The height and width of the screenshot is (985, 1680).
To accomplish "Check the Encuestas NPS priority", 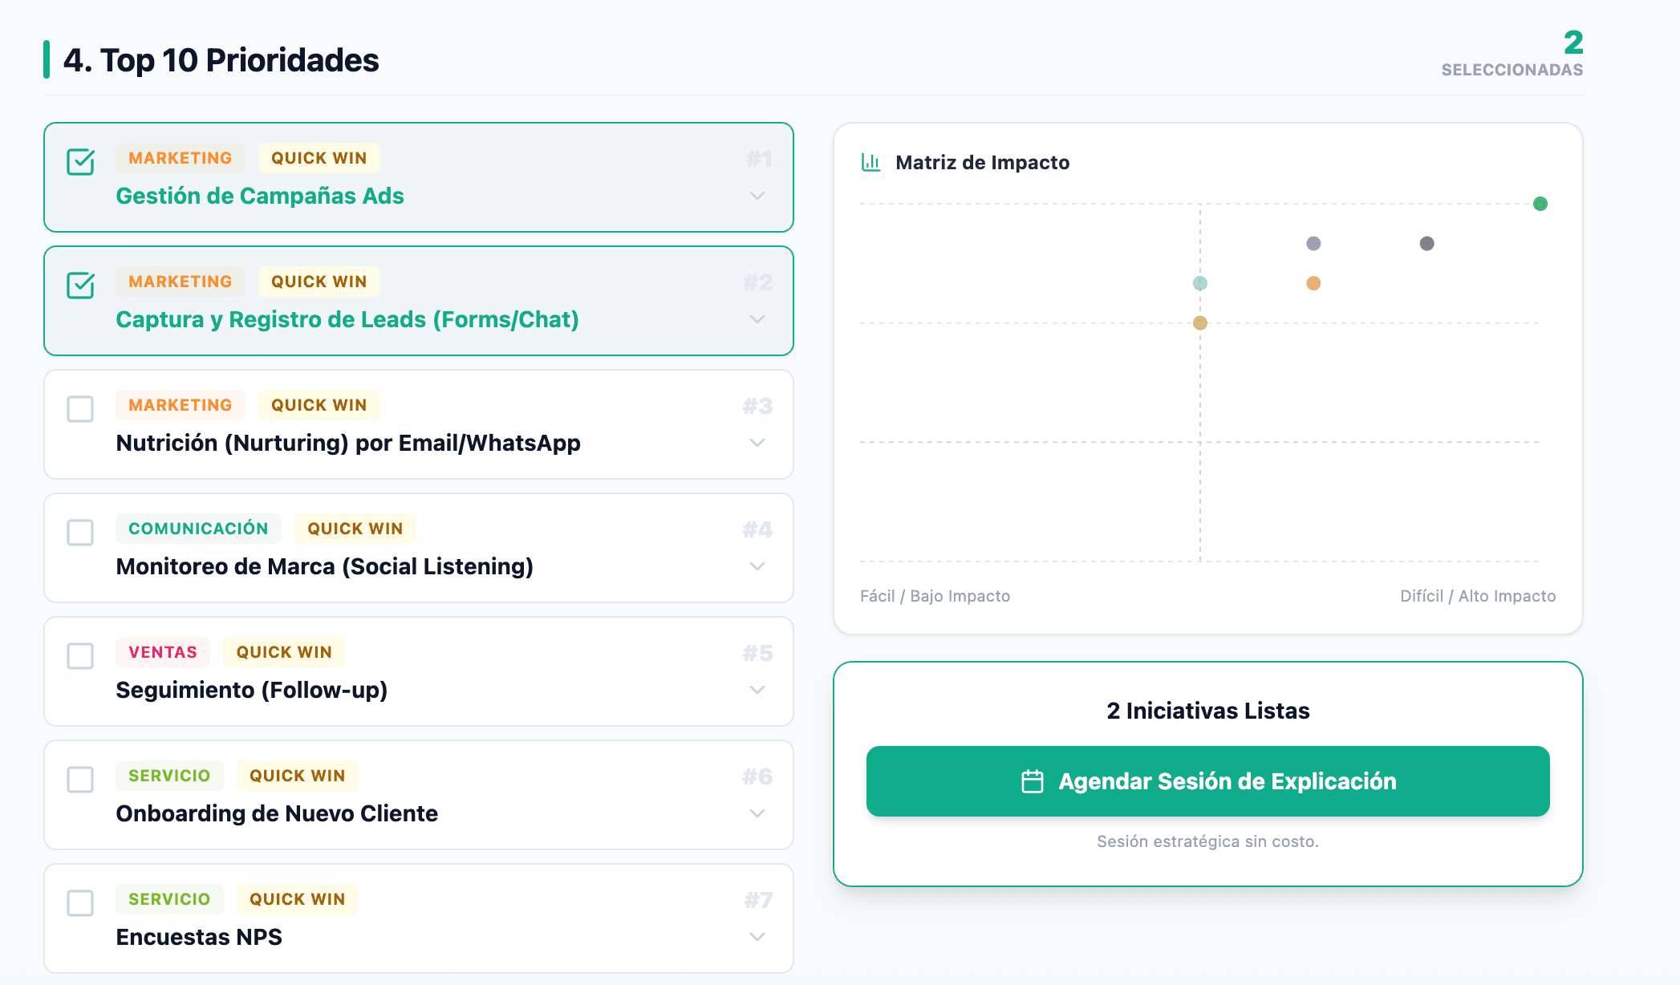I will coord(79,903).
